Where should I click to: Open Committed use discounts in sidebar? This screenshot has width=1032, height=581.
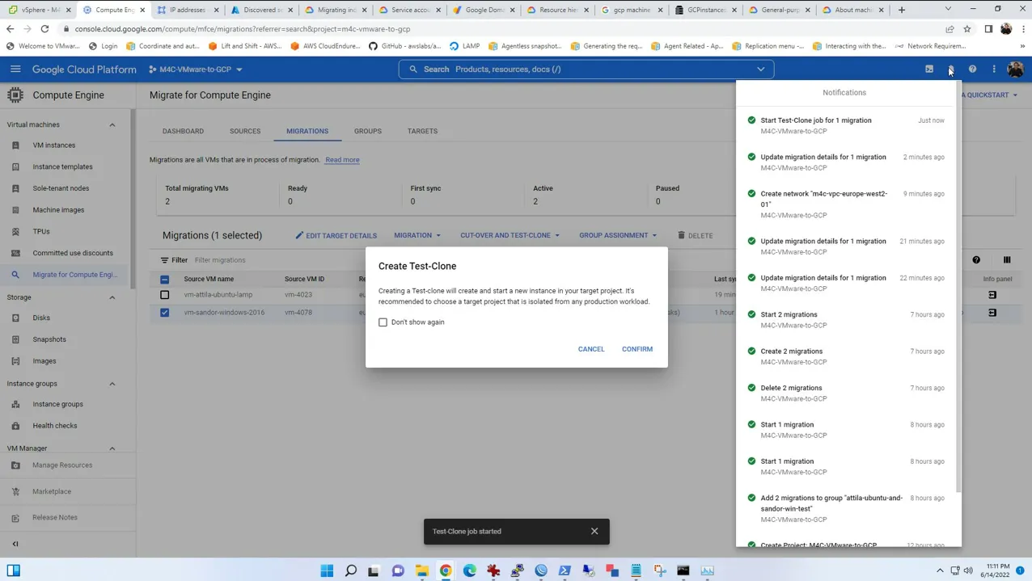pyautogui.click(x=73, y=253)
